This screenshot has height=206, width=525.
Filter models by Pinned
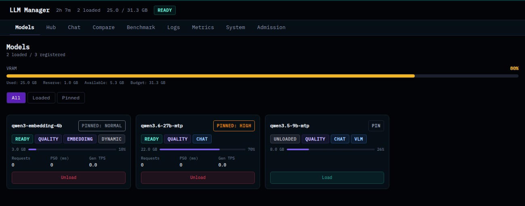[x=71, y=98]
